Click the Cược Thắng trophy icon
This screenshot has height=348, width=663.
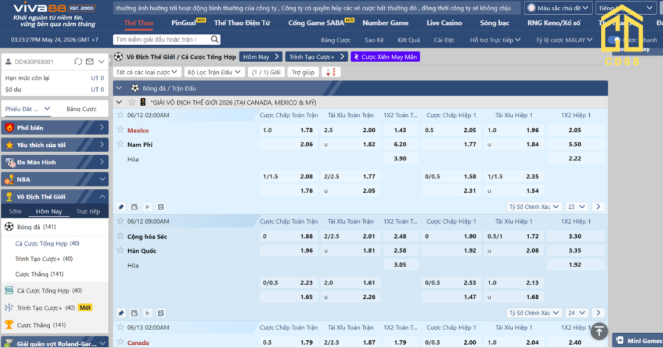(9, 325)
